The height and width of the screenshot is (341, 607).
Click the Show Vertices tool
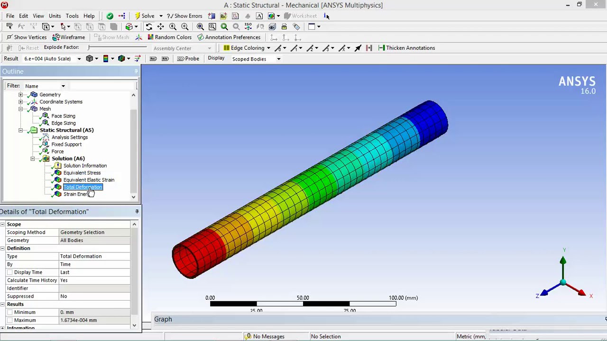point(27,37)
